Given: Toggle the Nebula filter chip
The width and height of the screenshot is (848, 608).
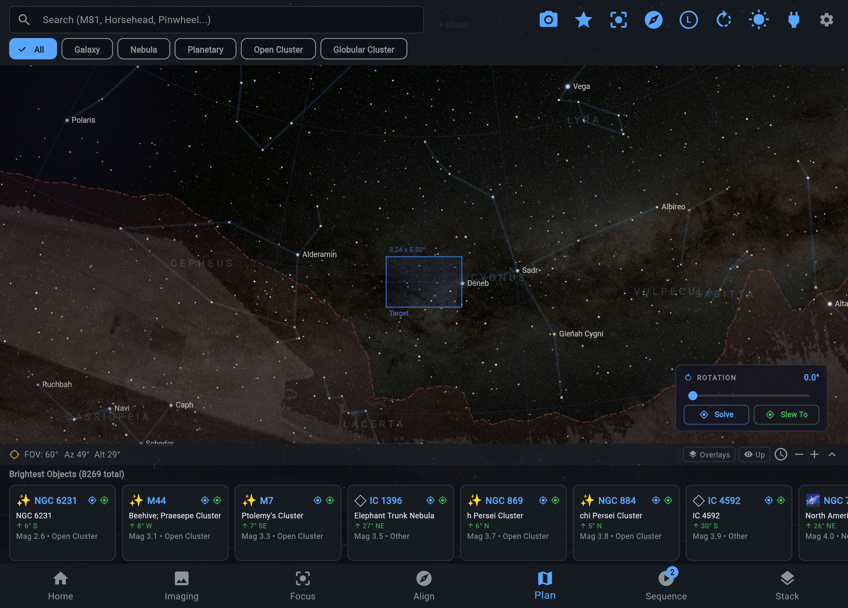Looking at the screenshot, I should point(143,49).
